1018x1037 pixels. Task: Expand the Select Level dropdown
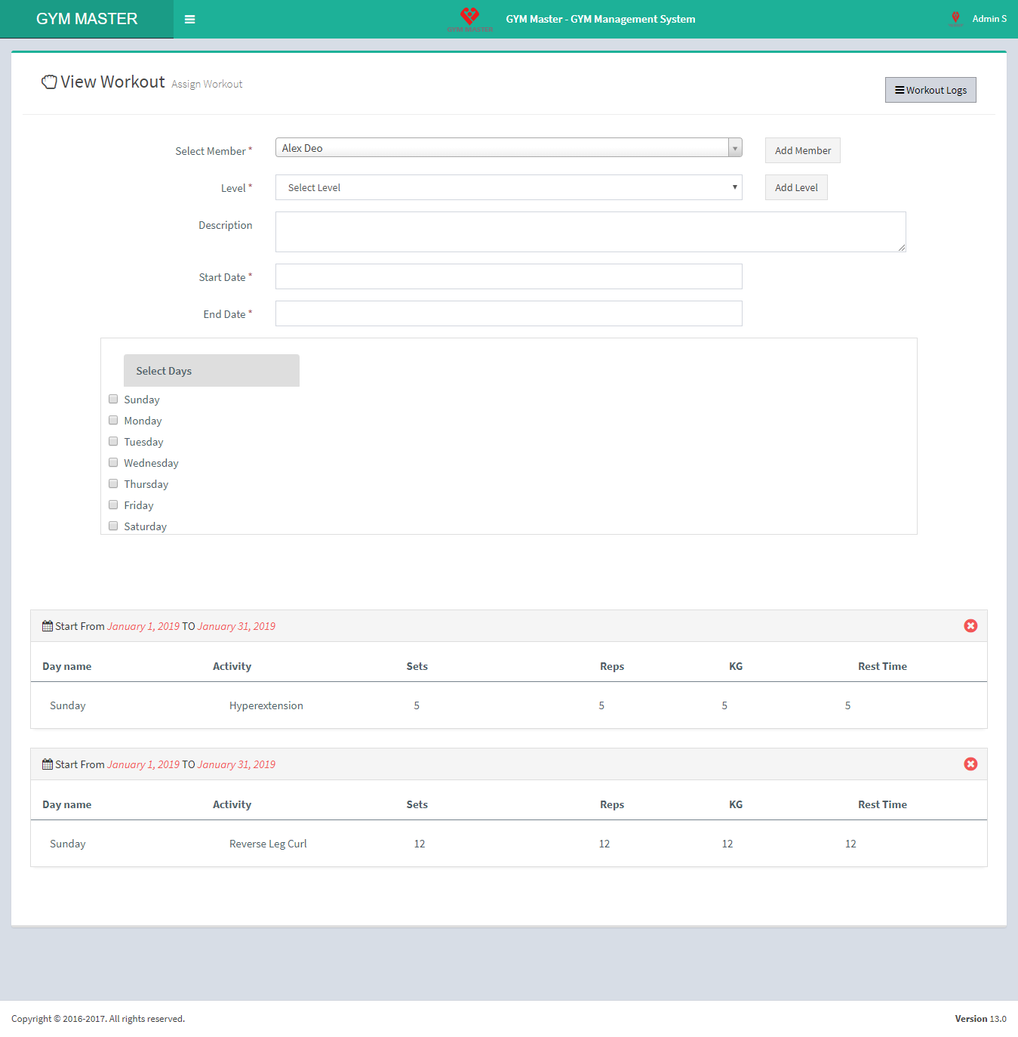[508, 188]
